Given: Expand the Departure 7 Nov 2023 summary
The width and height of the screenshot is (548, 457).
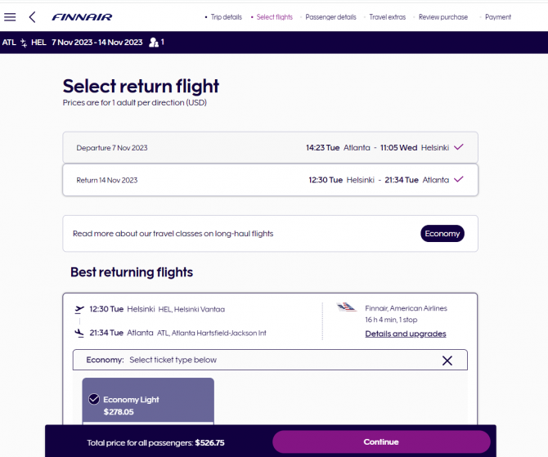Looking at the screenshot, I should (x=270, y=147).
